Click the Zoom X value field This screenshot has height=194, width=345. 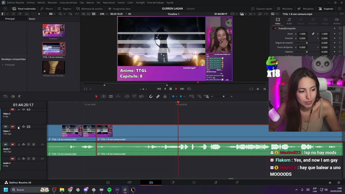coord(302,34)
